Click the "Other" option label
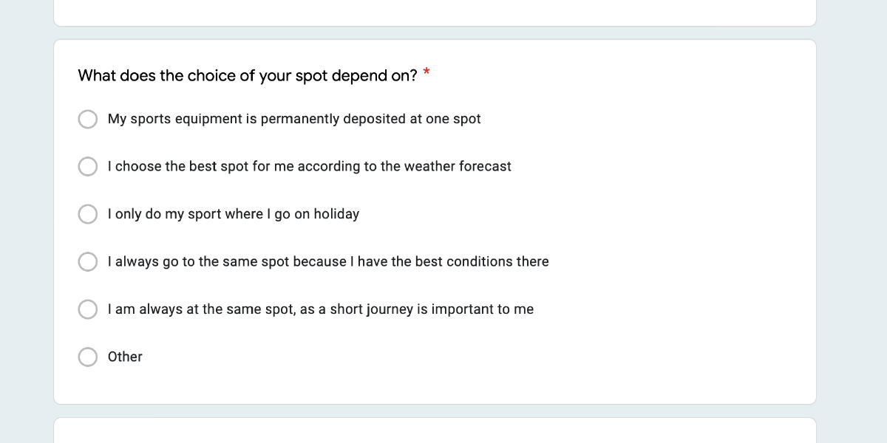887x443 pixels. pos(125,357)
